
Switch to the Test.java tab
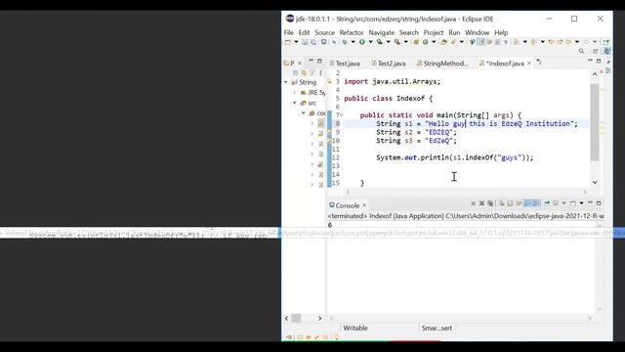point(345,63)
